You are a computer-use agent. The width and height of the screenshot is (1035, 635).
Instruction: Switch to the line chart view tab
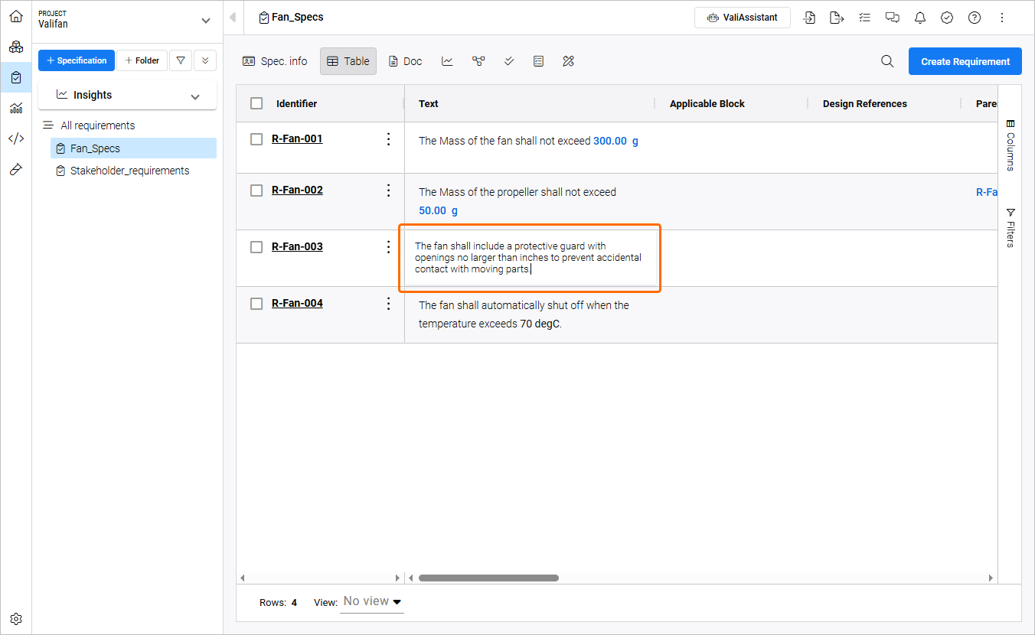[x=447, y=61]
